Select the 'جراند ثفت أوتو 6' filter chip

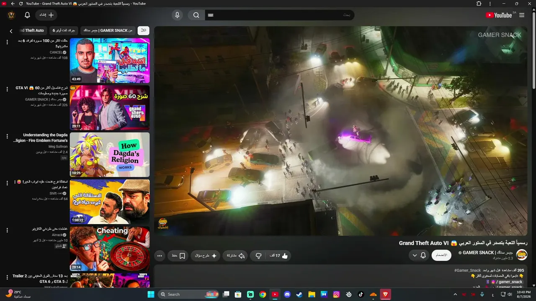(64, 31)
